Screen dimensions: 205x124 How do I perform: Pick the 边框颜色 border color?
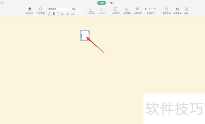tap(127, 11)
